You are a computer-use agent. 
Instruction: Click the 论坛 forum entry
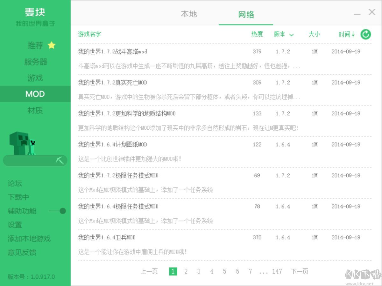[15, 183]
